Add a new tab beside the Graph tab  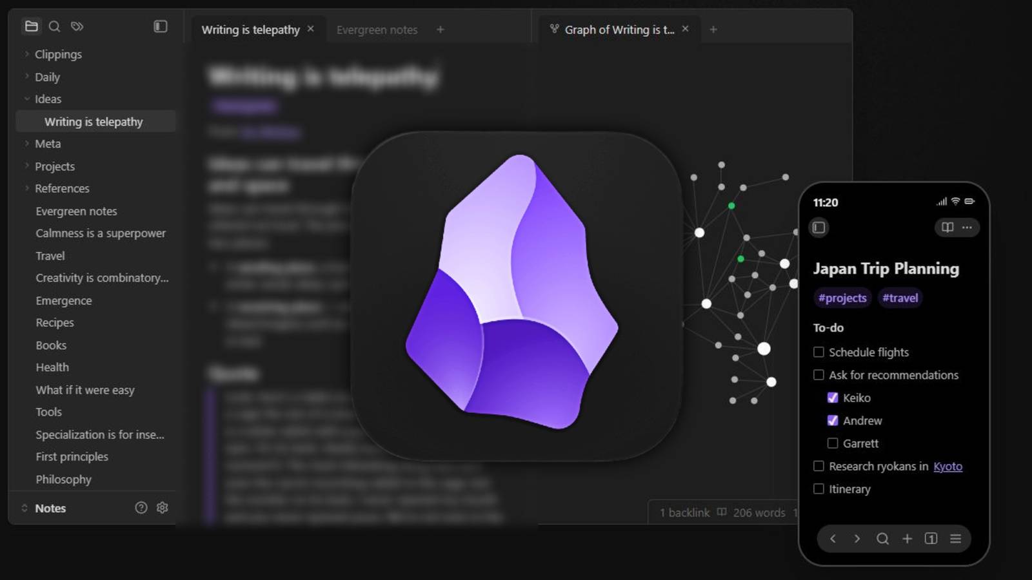point(713,30)
